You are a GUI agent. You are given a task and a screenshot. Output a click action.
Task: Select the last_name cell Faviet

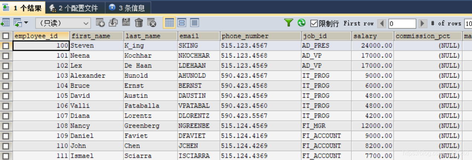[x=150, y=136]
